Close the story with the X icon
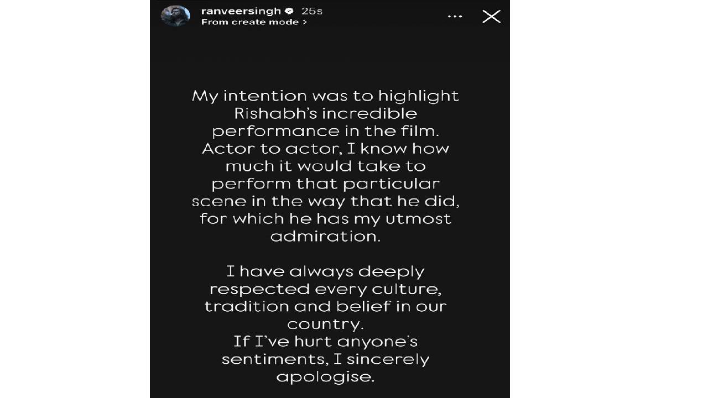This screenshot has height=398, width=708. coord(491,17)
